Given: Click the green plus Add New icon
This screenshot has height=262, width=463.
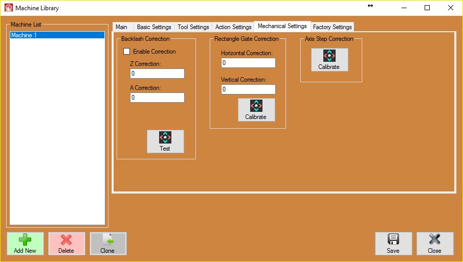Looking at the screenshot, I should [25, 240].
